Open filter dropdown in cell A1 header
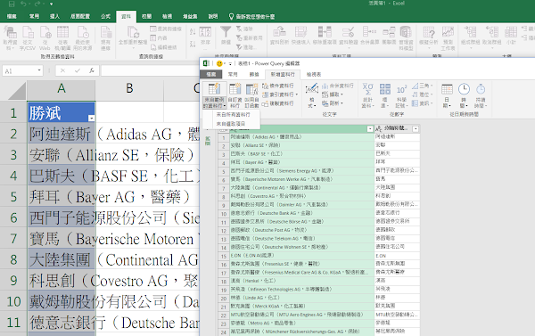Screen dimensions: 535x336 click(91, 118)
